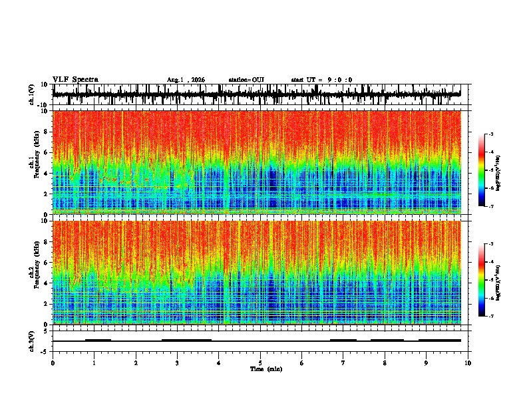Click the "VLF Spectra" plot title

(x=75, y=80)
